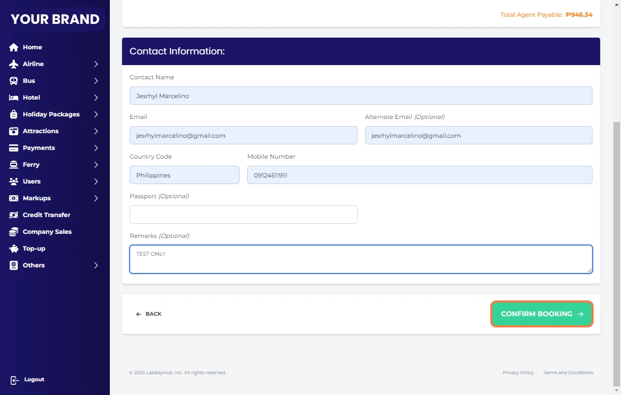Viewport: 621px width, 395px height.
Task: Open the Privacy Policy link
Action: 518,373
